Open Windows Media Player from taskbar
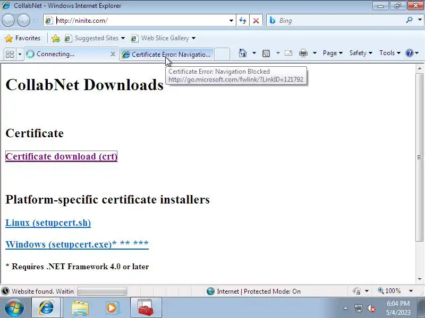 coord(112,308)
